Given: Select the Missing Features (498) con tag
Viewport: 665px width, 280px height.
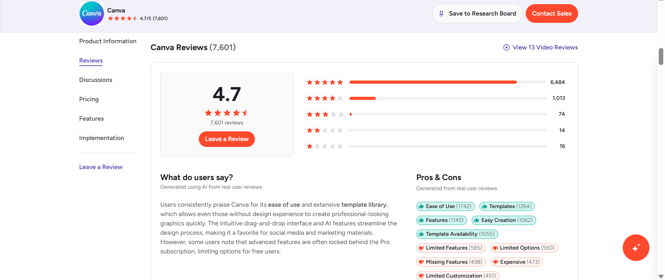Looking at the screenshot, I should pyautogui.click(x=451, y=262).
